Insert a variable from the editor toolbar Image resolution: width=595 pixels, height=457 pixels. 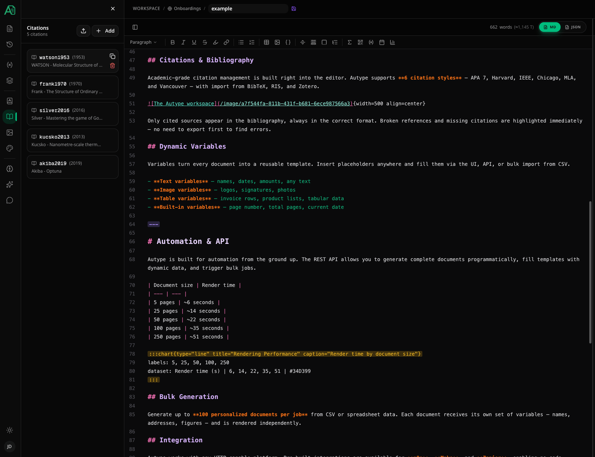(x=371, y=42)
